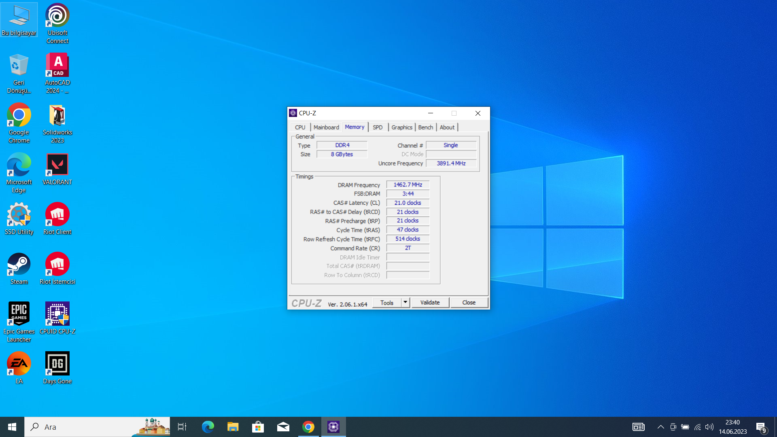
Task: Launch Steam application
Action: [19, 267]
